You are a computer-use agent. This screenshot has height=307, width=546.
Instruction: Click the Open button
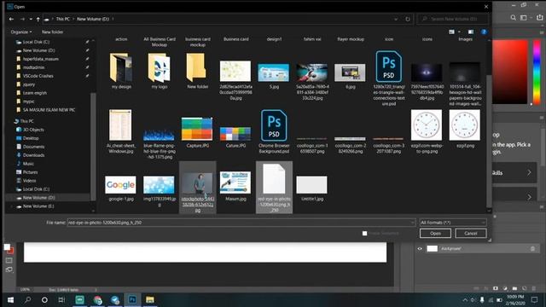click(x=435, y=233)
